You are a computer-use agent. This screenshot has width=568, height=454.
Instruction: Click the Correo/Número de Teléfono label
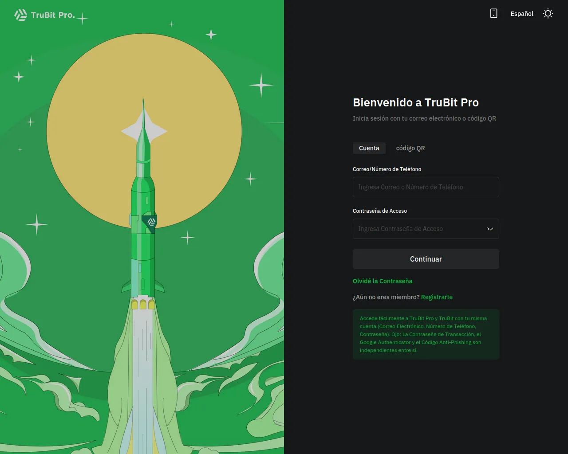point(387,169)
